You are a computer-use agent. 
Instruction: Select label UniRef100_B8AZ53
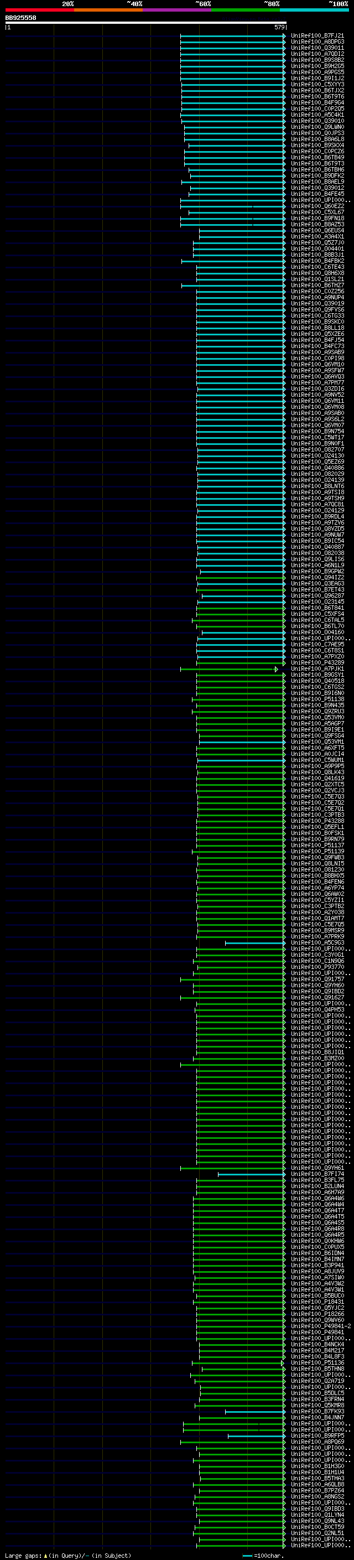click(317, 224)
